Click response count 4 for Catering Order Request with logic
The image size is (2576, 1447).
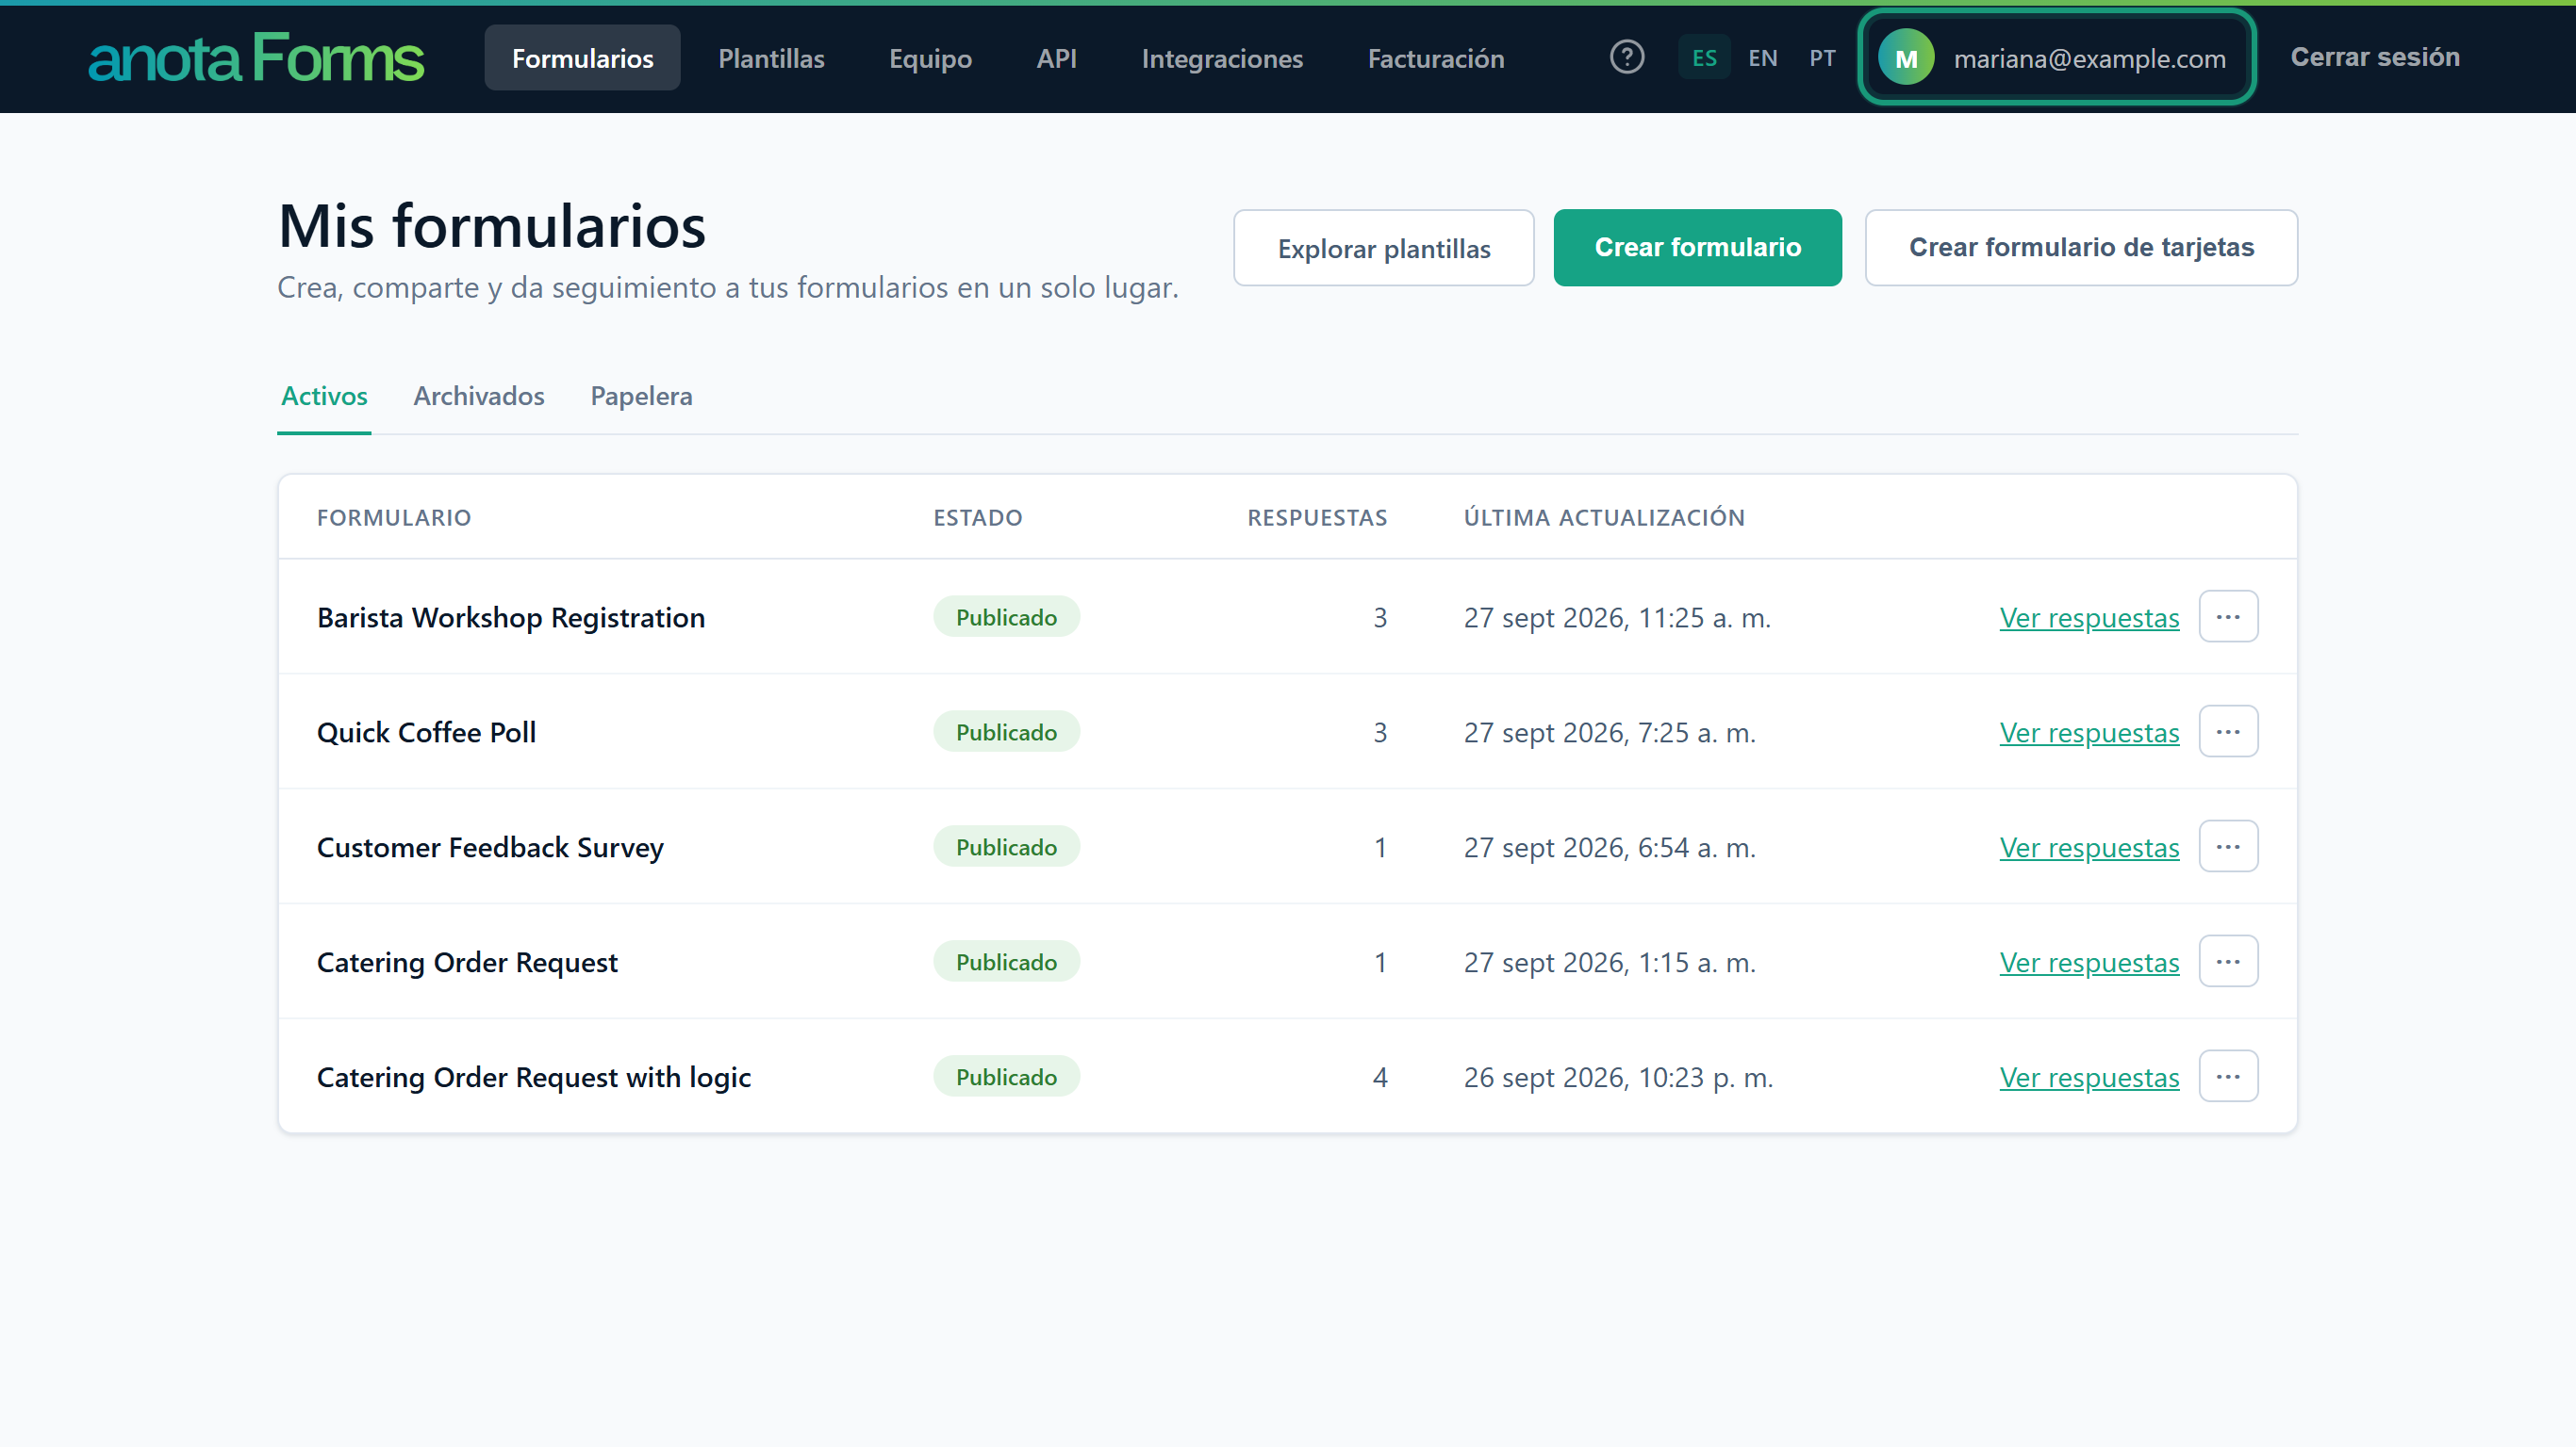(1380, 1078)
